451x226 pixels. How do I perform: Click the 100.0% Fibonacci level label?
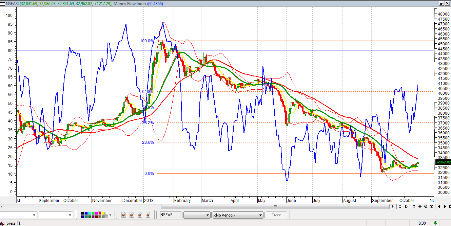coord(147,41)
